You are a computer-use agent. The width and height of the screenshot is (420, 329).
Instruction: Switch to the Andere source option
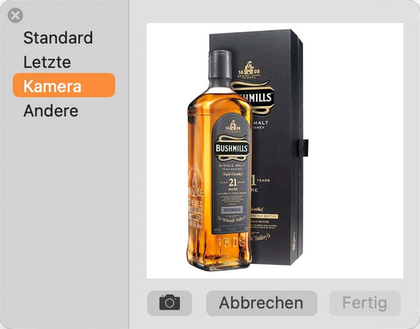point(51,111)
